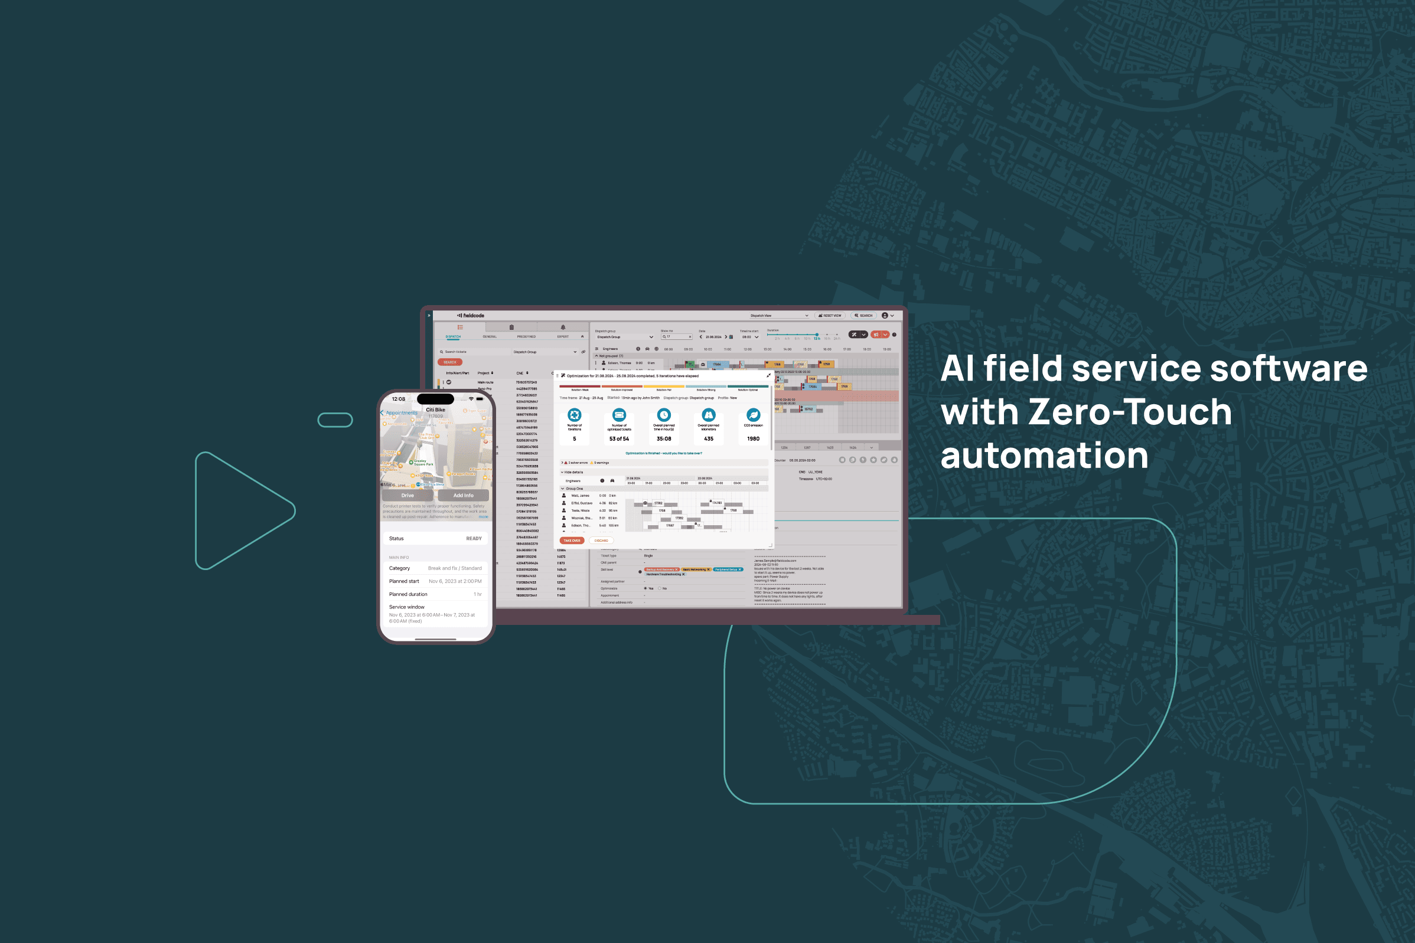Click the globe icon in Engineers header

pos(657,349)
